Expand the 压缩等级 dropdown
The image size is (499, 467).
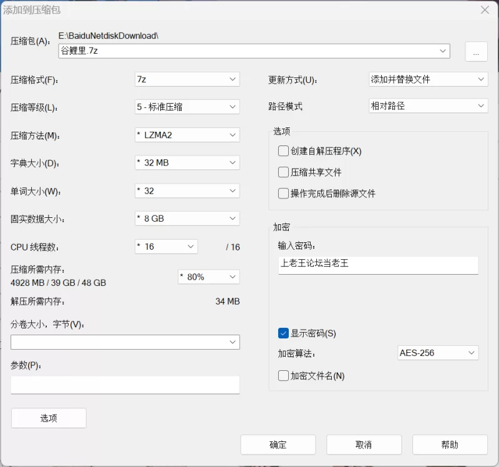187,107
